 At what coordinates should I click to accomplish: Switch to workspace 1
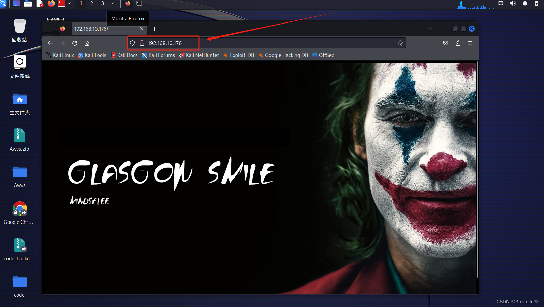click(x=81, y=3)
